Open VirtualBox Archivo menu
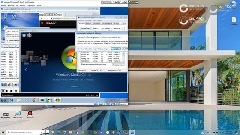 tap(4, 5)
